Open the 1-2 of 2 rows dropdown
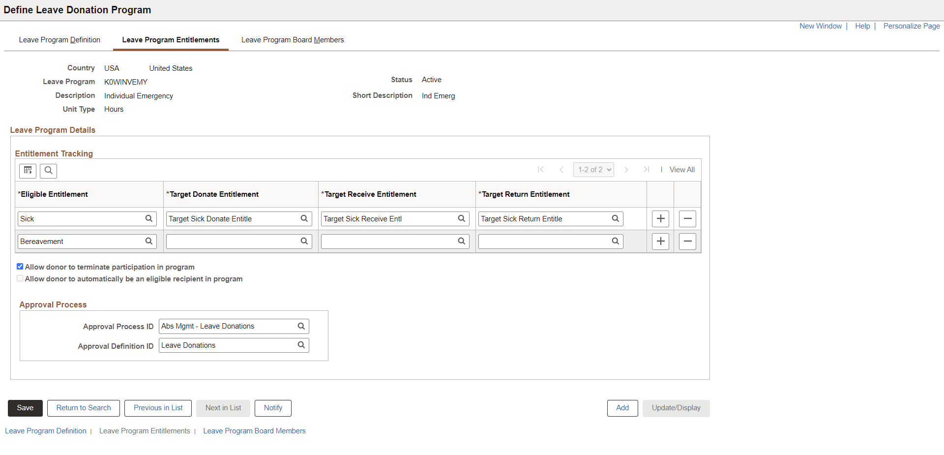Screen dimensions: 944x455 click(x=593, y=169)
